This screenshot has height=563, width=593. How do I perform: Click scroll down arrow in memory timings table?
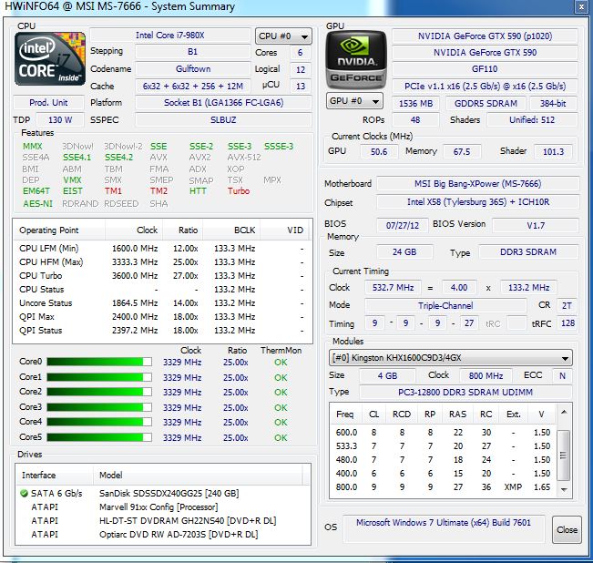(564, 489)
